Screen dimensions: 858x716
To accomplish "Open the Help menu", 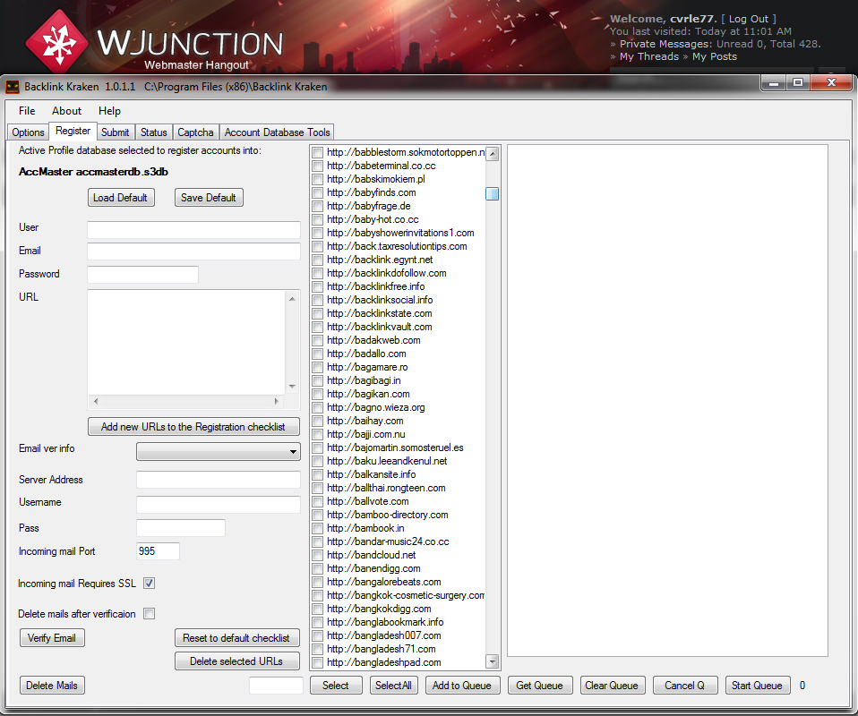I will 109,111.
